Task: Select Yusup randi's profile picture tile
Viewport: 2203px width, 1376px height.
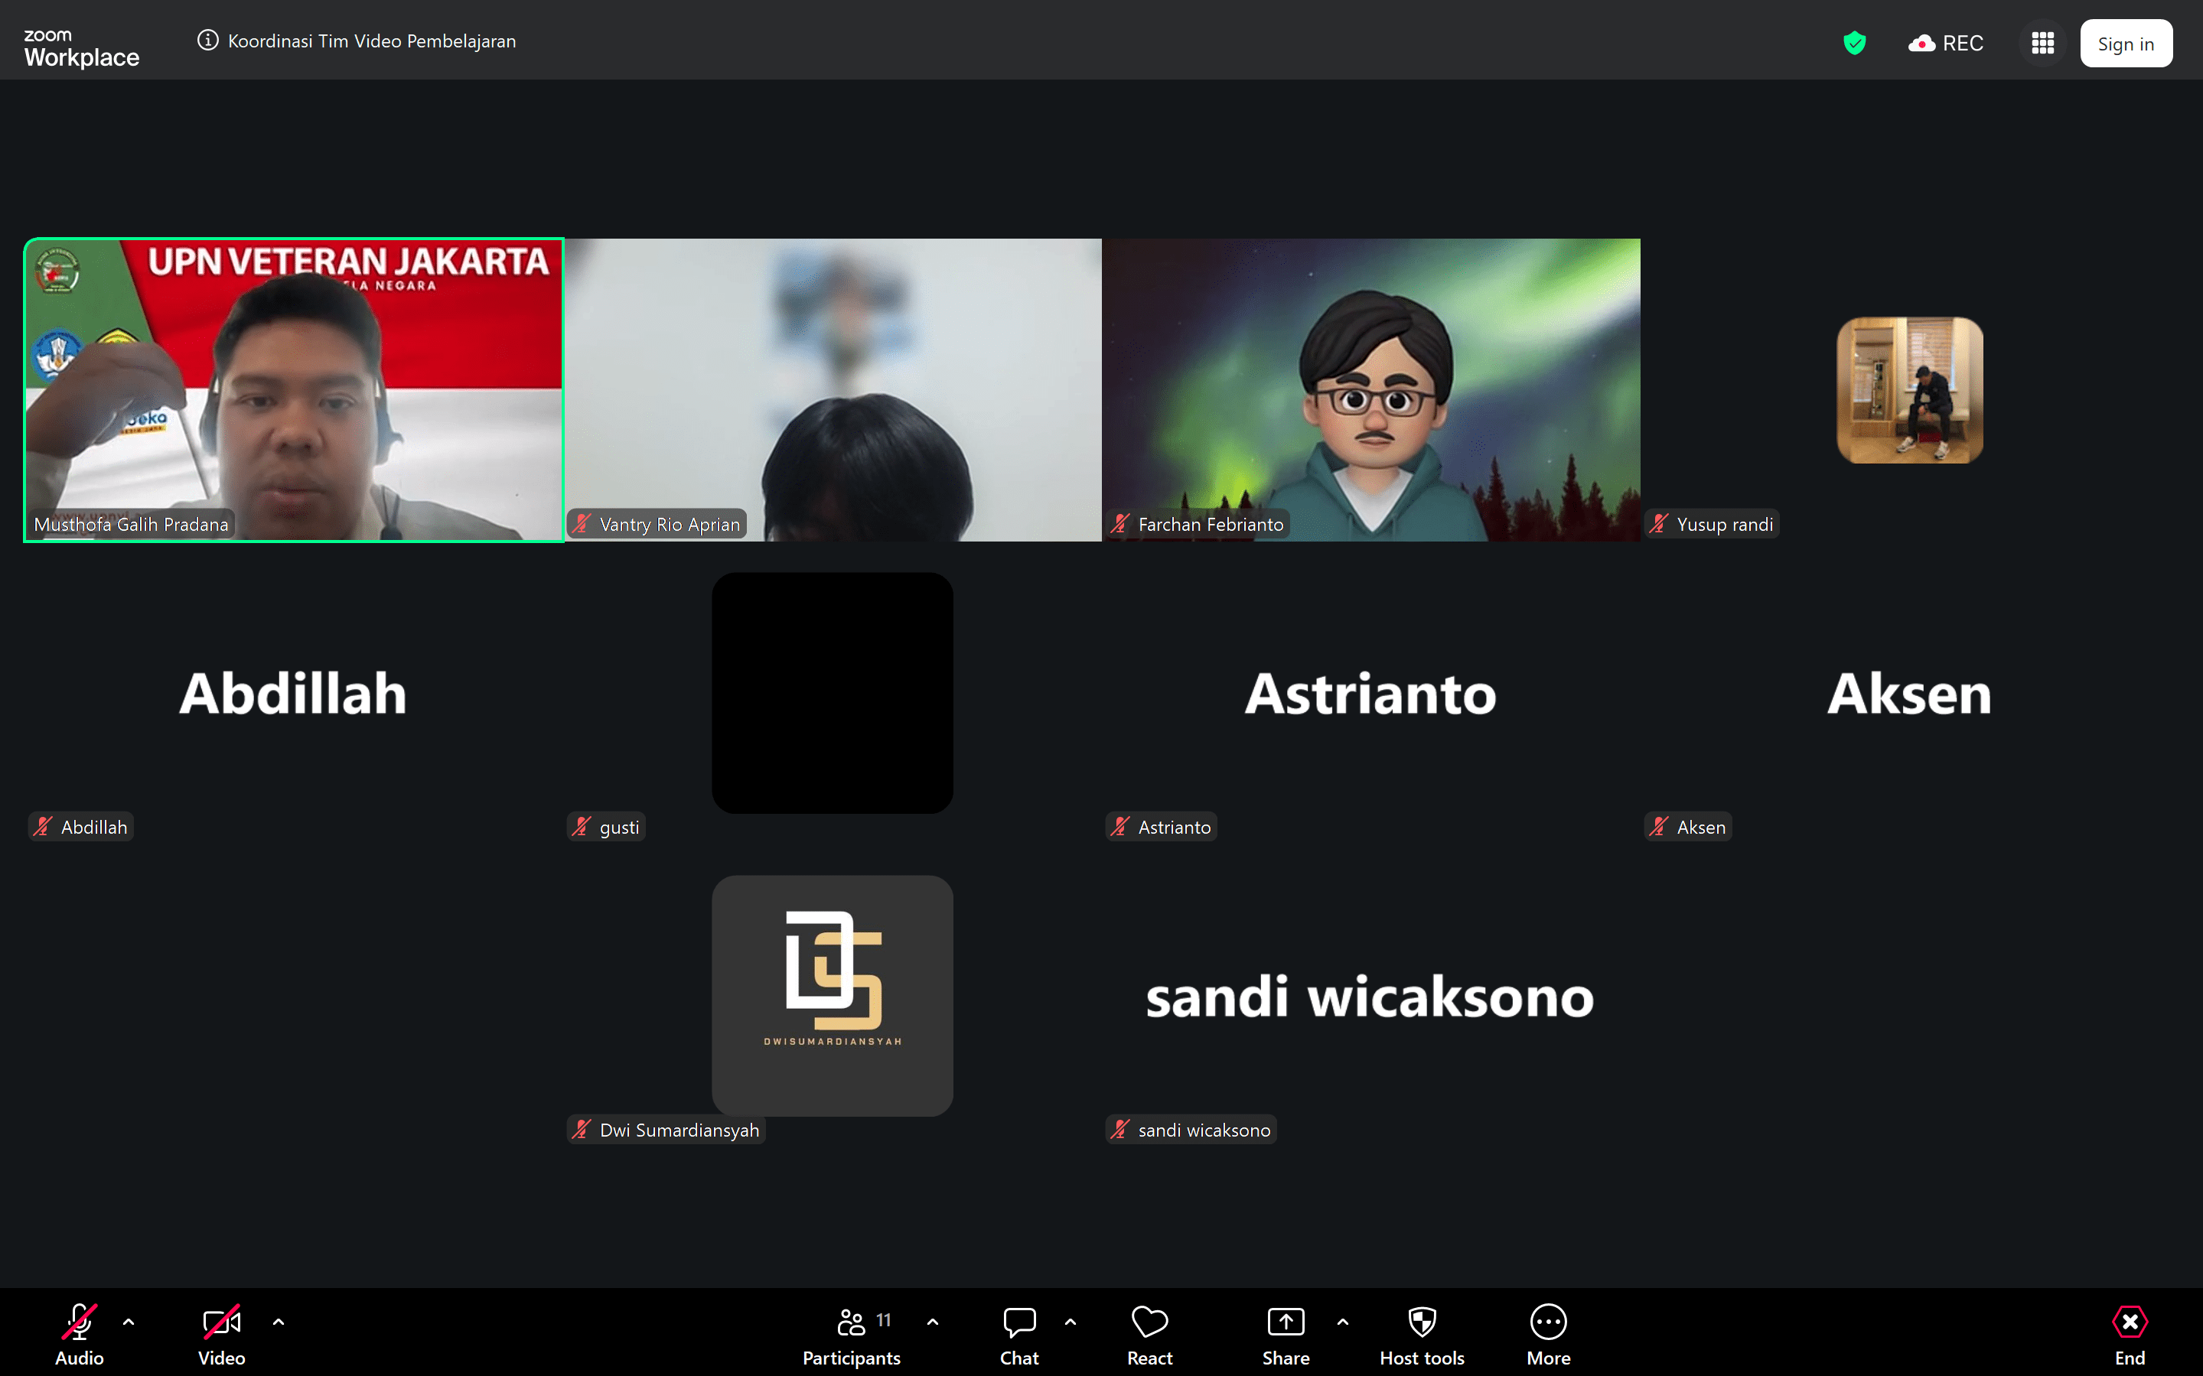Action: tap(1909, 389)
